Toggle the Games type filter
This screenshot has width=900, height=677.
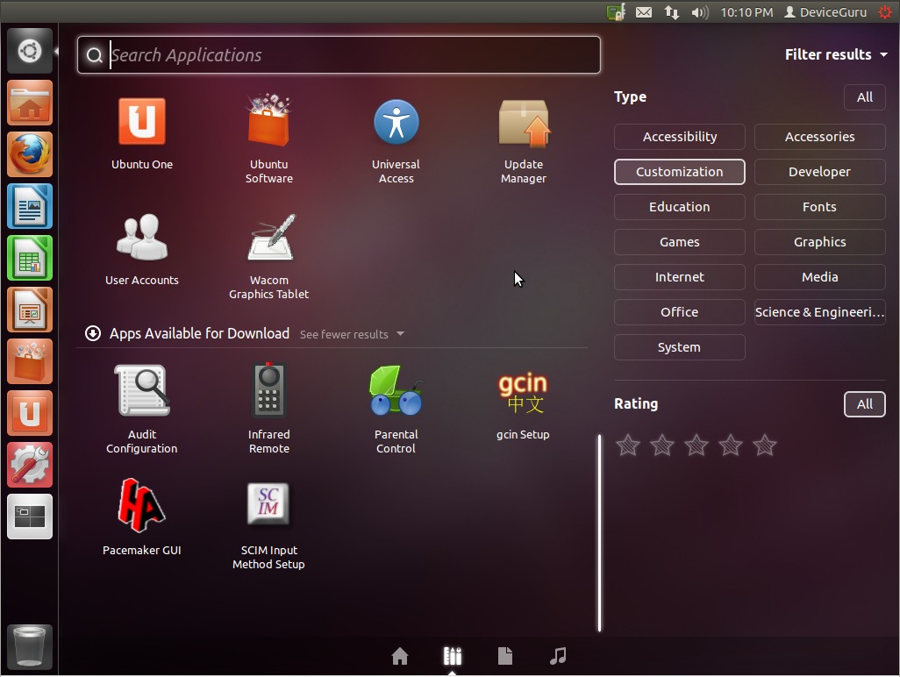tap(680, 241)
